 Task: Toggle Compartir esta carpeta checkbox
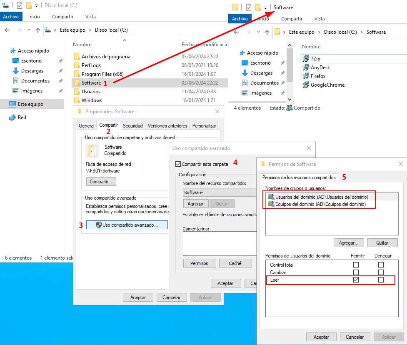click(x=178, y=164)
